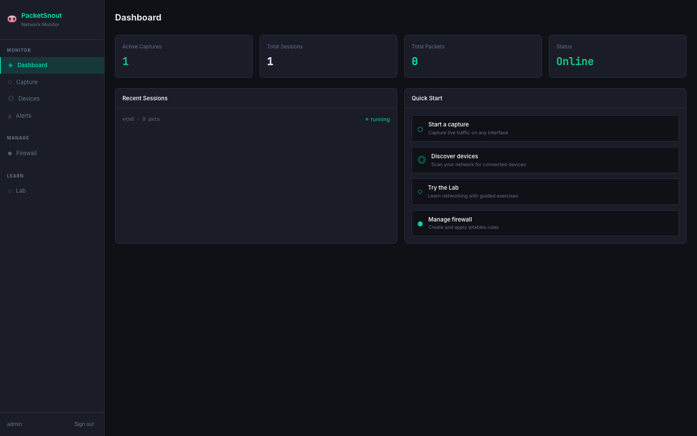Click the PacketSnout pig logo icon
Screen dimensions: 697x436
12,19
